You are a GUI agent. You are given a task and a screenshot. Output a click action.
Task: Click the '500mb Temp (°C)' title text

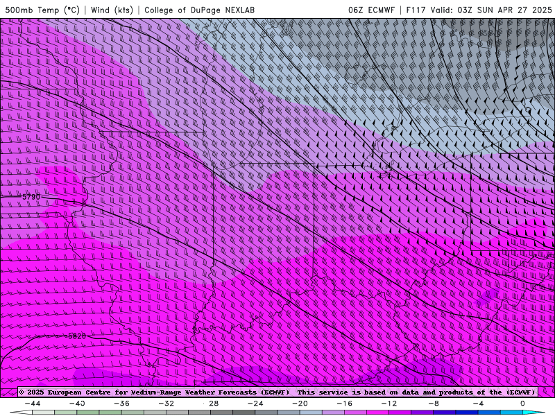[x=42, y=10]
